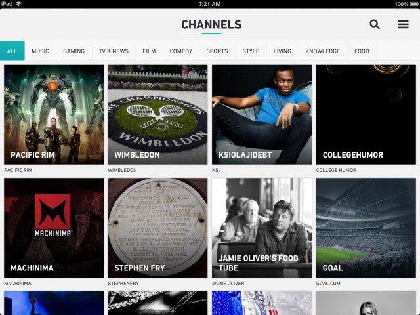Click the JAMIE OLIVER caption text
420x315 pixels.
click(228, 283)
